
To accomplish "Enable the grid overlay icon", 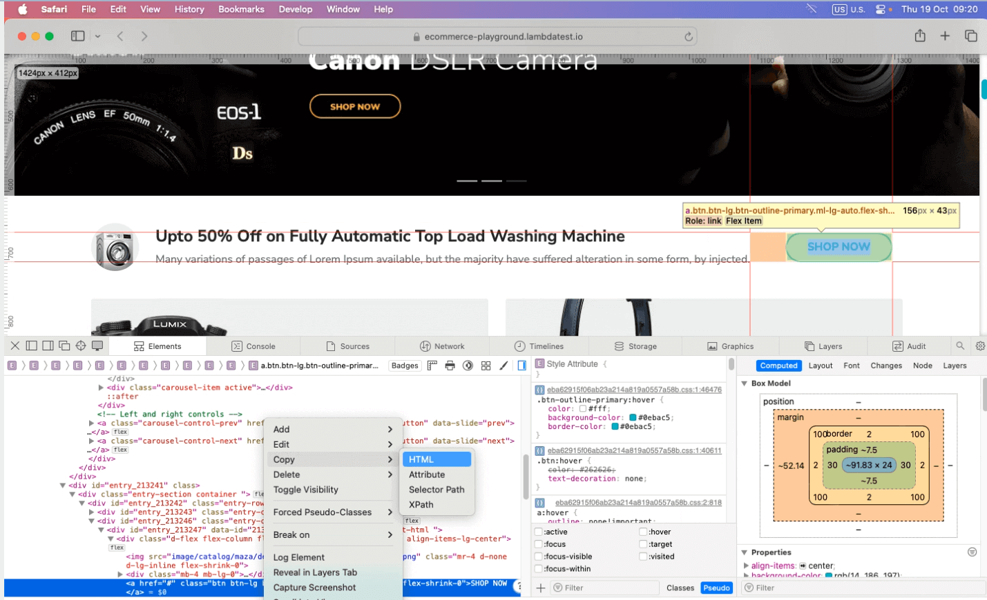I will pos(486,366).
